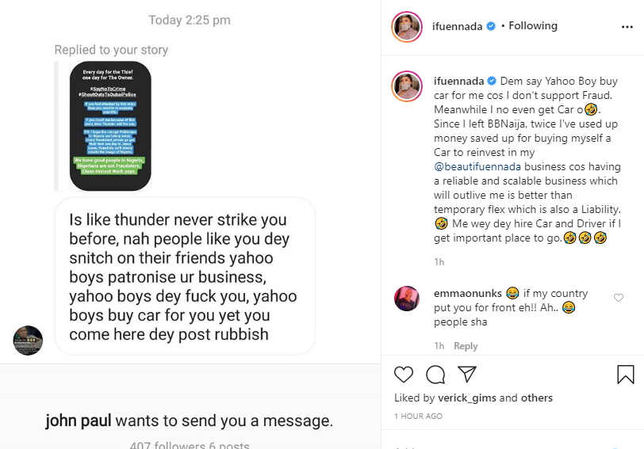
Task: Click the ifuennada username in caption
Action: [458, 82]
